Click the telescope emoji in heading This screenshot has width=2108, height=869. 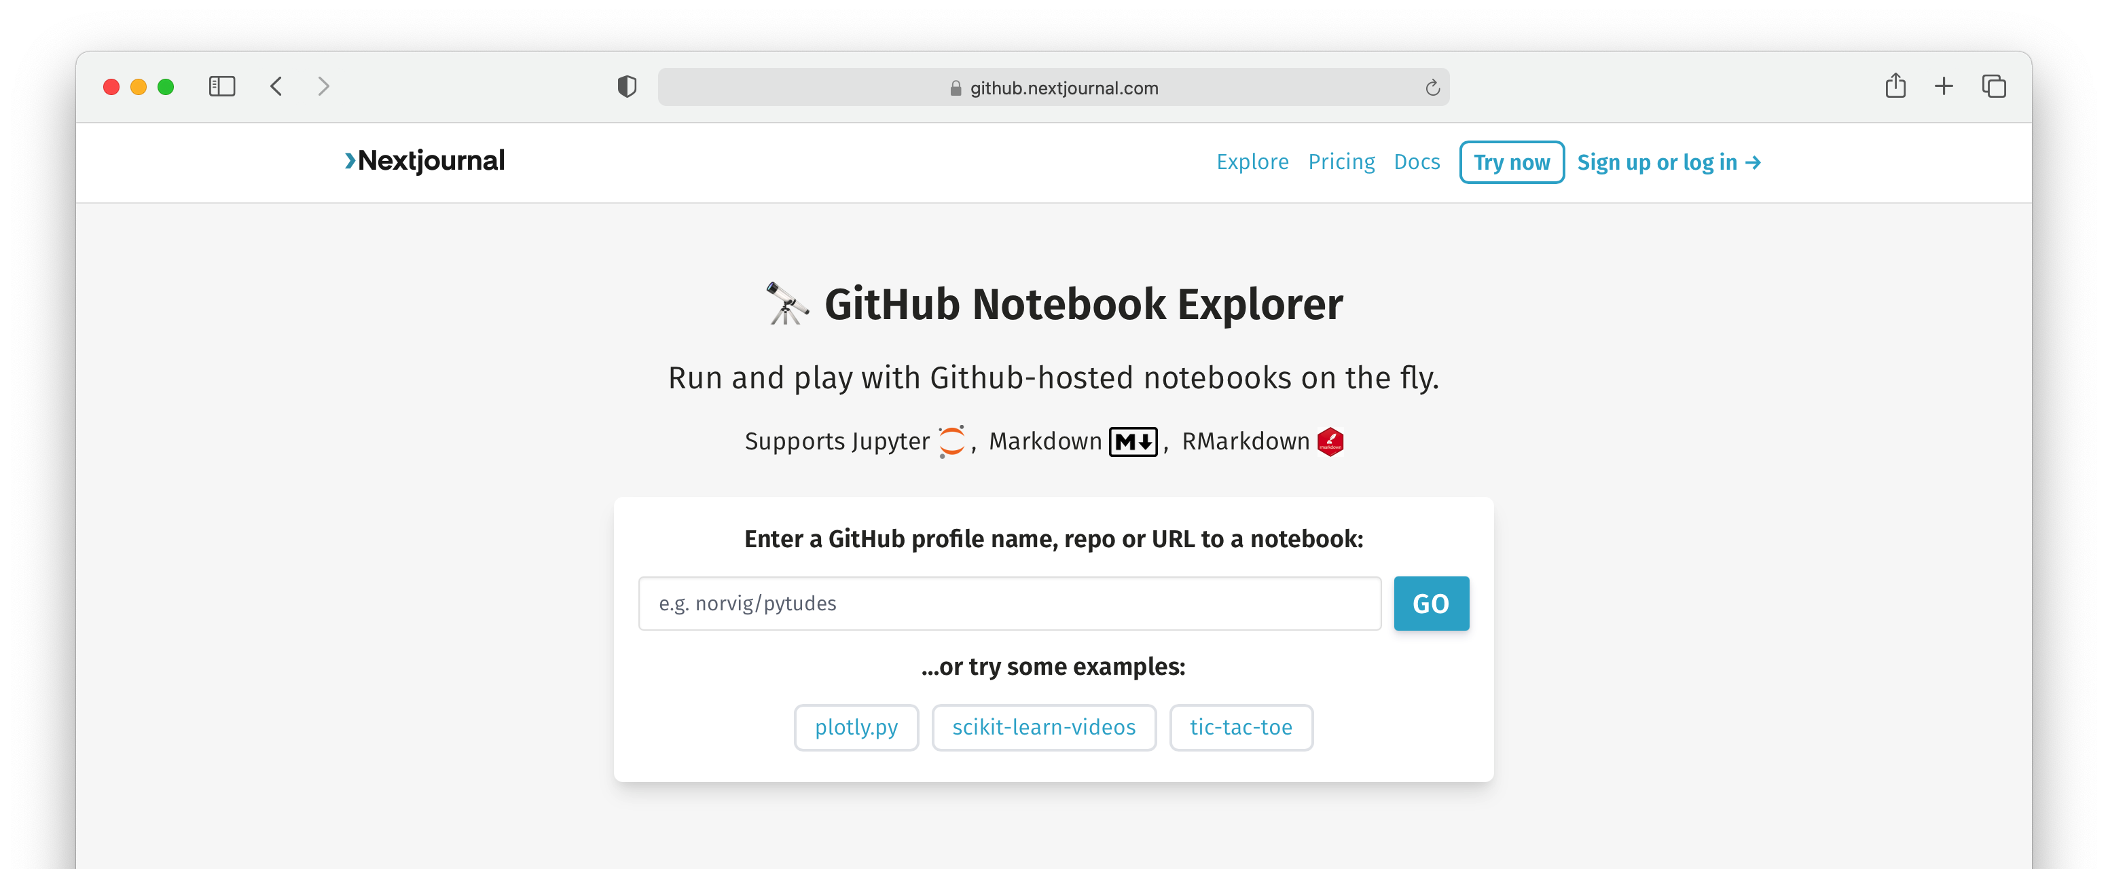point(786,304)
